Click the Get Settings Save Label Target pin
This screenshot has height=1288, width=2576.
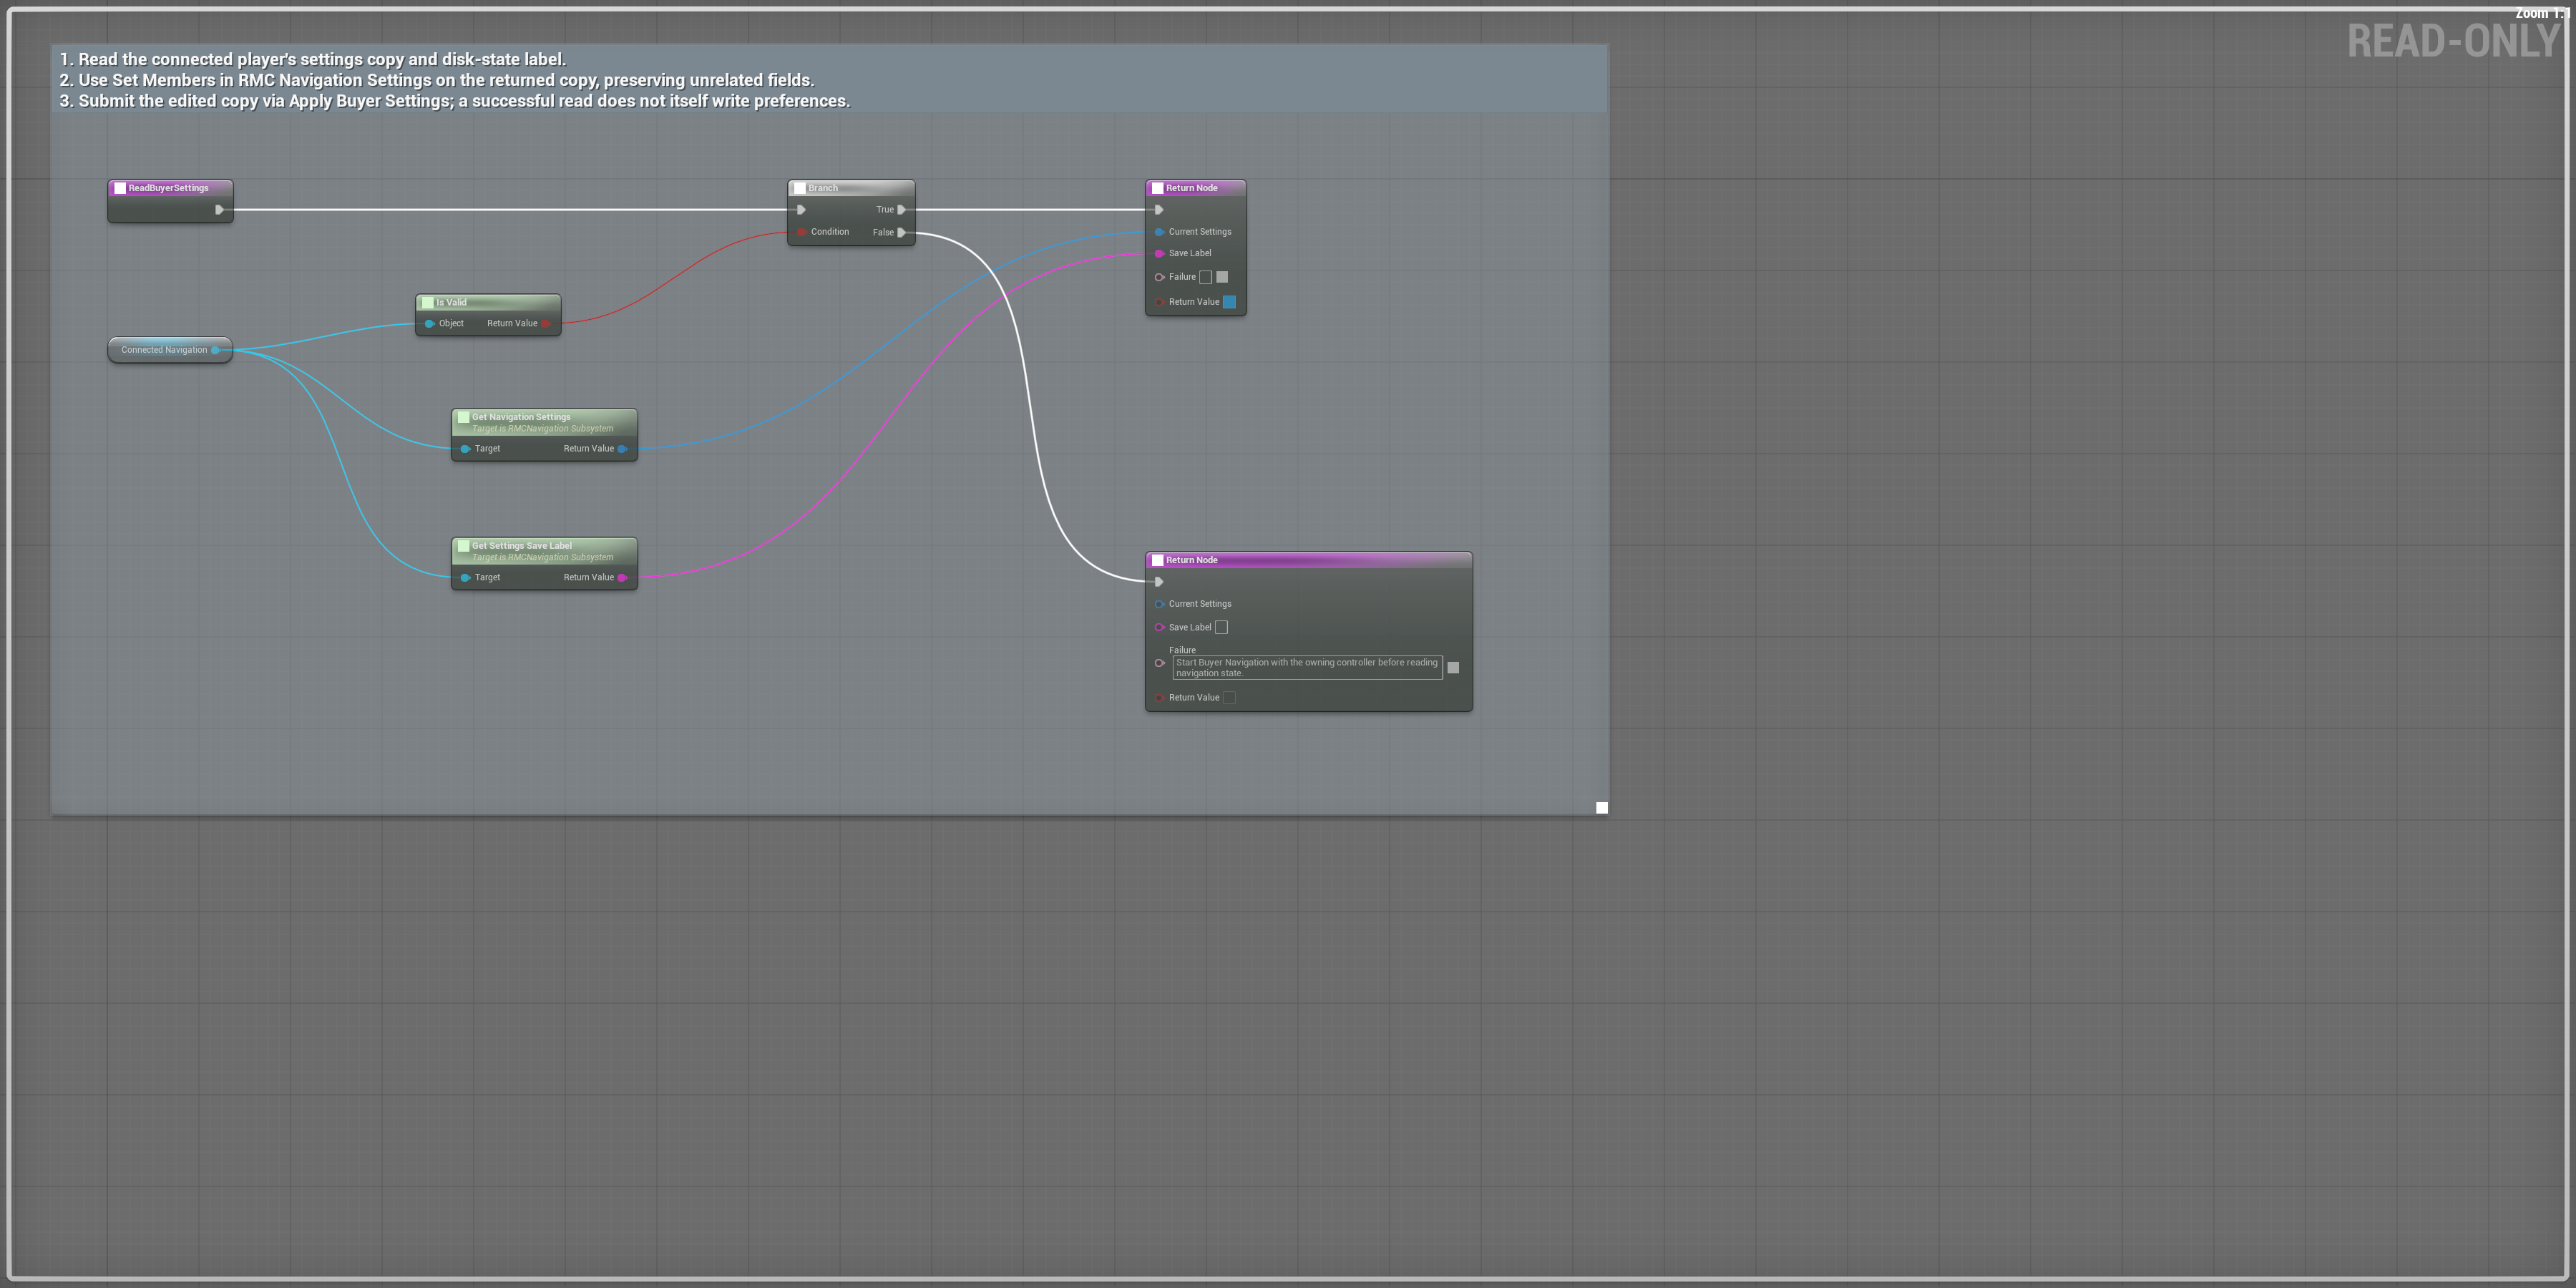[x=466, y=578]
